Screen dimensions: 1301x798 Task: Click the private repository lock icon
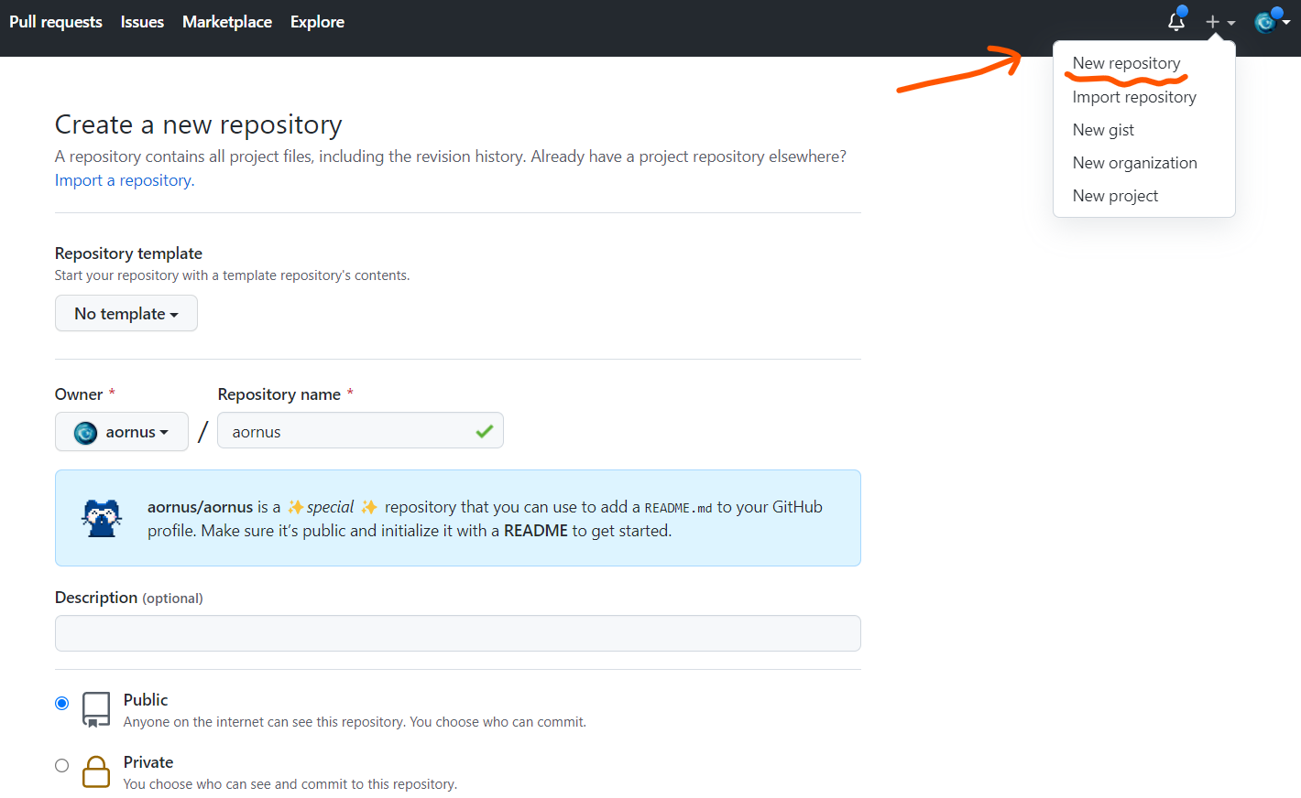[x=96, y=771]
